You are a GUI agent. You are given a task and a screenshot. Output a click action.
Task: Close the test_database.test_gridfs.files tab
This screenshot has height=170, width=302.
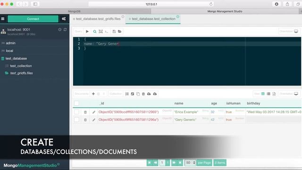[x=123, y=17]
